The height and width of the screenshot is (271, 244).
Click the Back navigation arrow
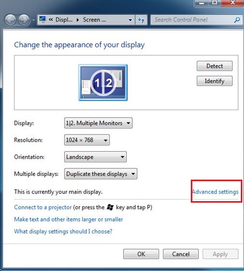10,20
